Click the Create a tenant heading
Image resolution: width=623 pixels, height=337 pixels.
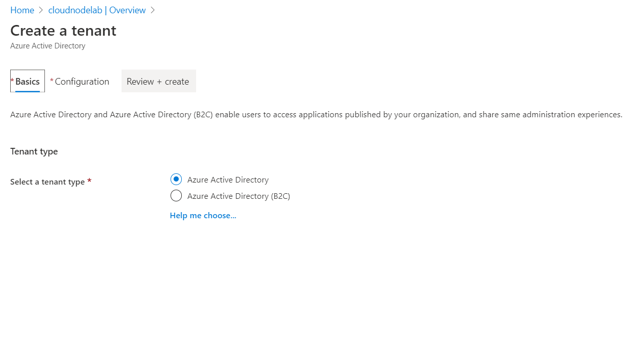click(x=63, y=31)
